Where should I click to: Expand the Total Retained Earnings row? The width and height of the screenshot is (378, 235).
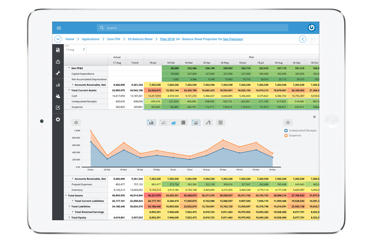[73, 212]
